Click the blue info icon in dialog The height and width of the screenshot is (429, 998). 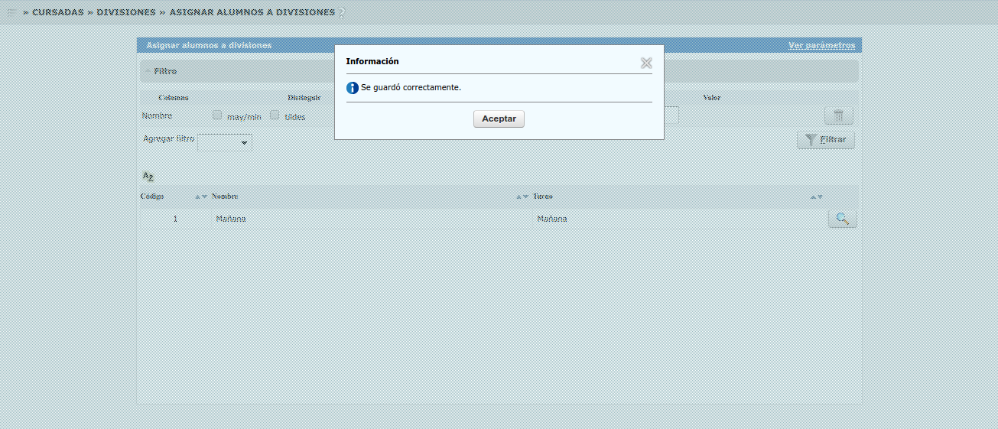tap(352, 88)
